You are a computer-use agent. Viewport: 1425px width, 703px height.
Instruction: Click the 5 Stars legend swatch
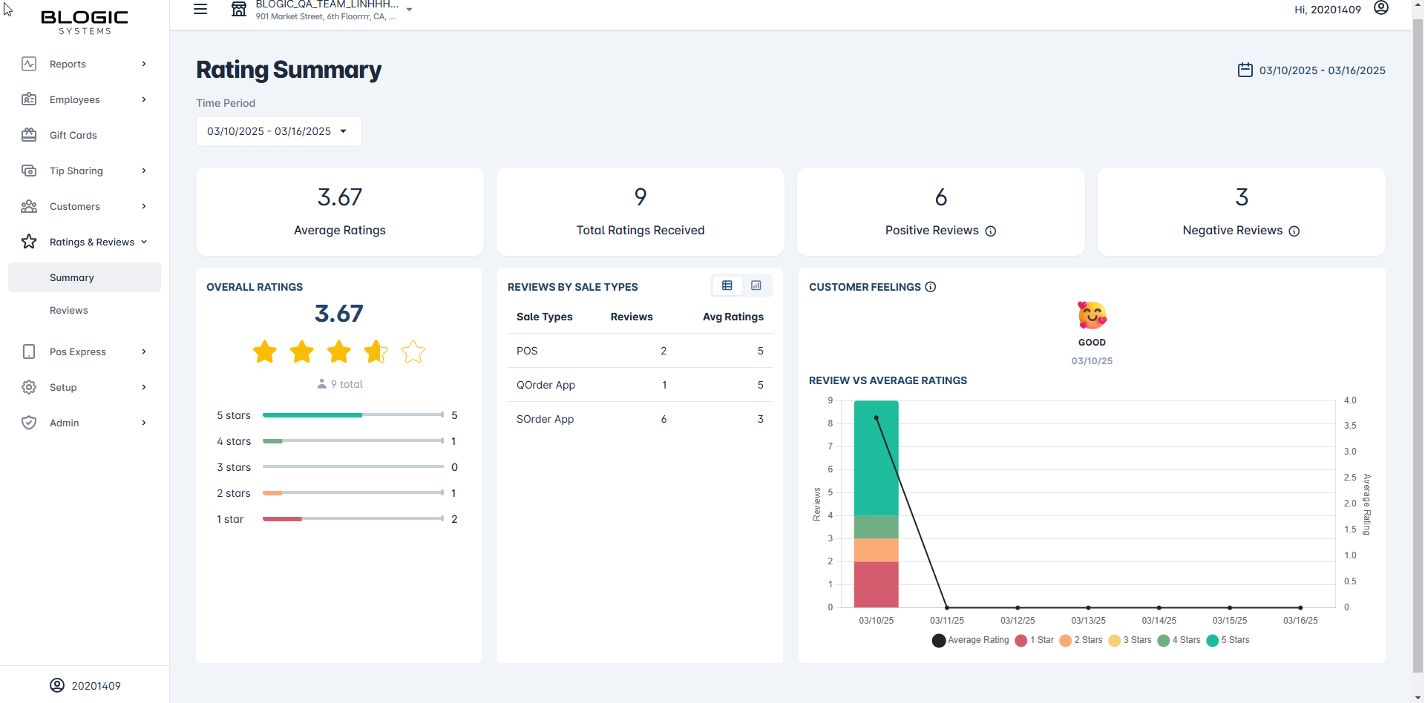tap(1212, 640)
